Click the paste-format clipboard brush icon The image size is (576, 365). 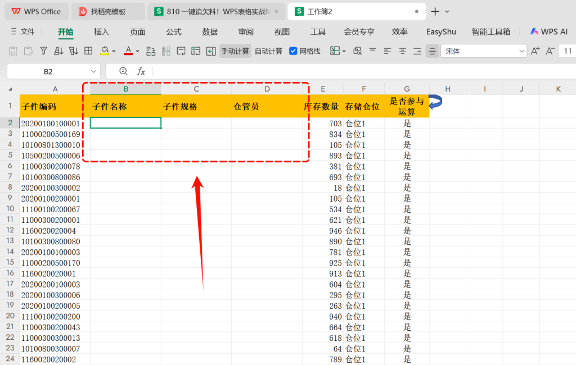29,51
